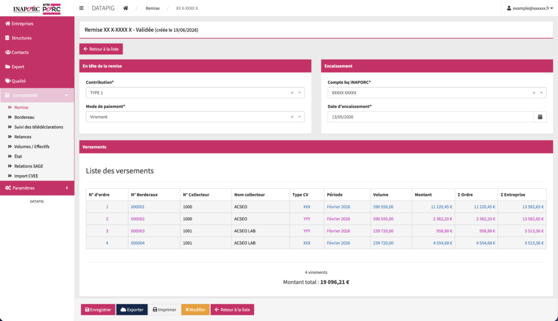
Task: Open Entreprises in the sidebar
Action: [37, 23]
